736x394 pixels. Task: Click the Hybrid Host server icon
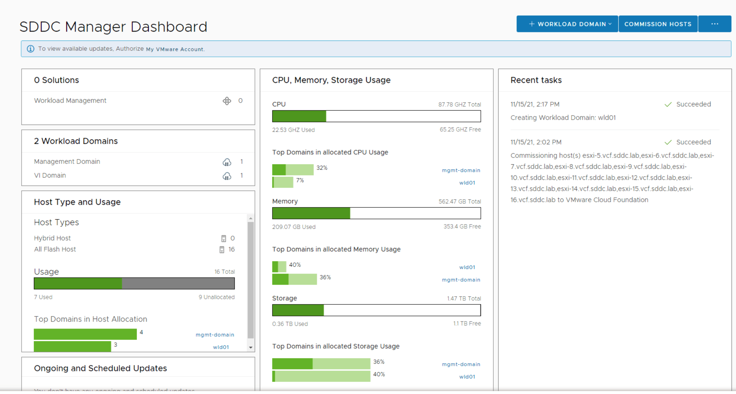coord(224,238)
